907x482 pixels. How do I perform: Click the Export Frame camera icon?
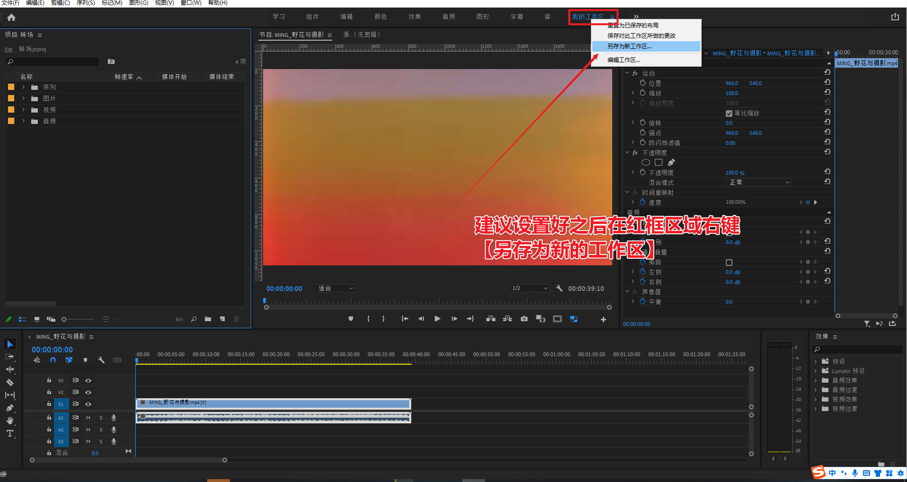coord(524,319)
